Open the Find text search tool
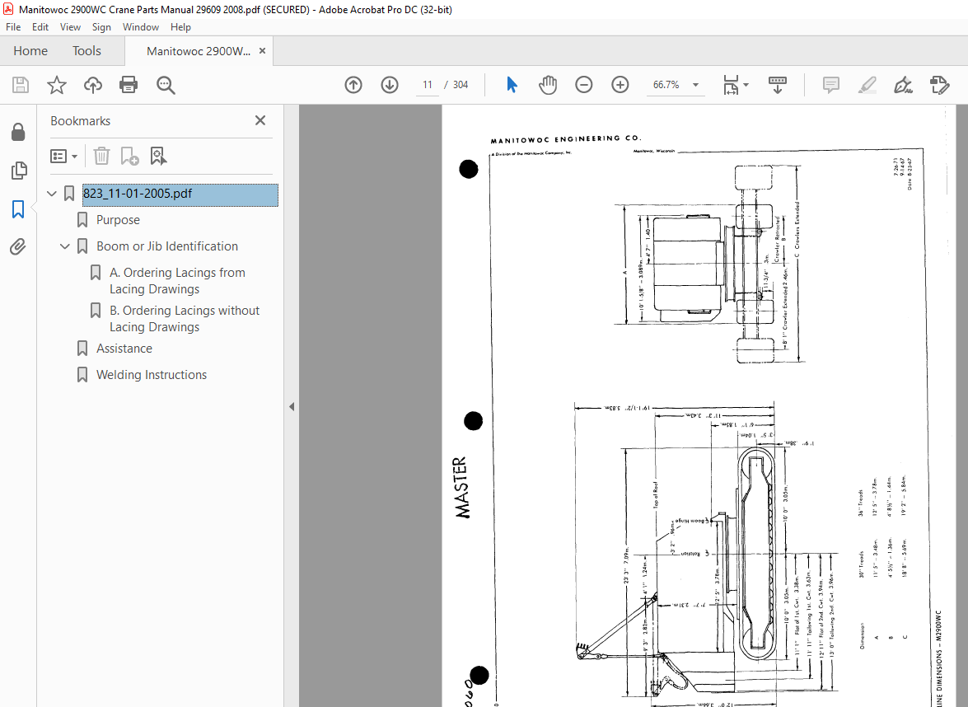 (x=166, y=85)
